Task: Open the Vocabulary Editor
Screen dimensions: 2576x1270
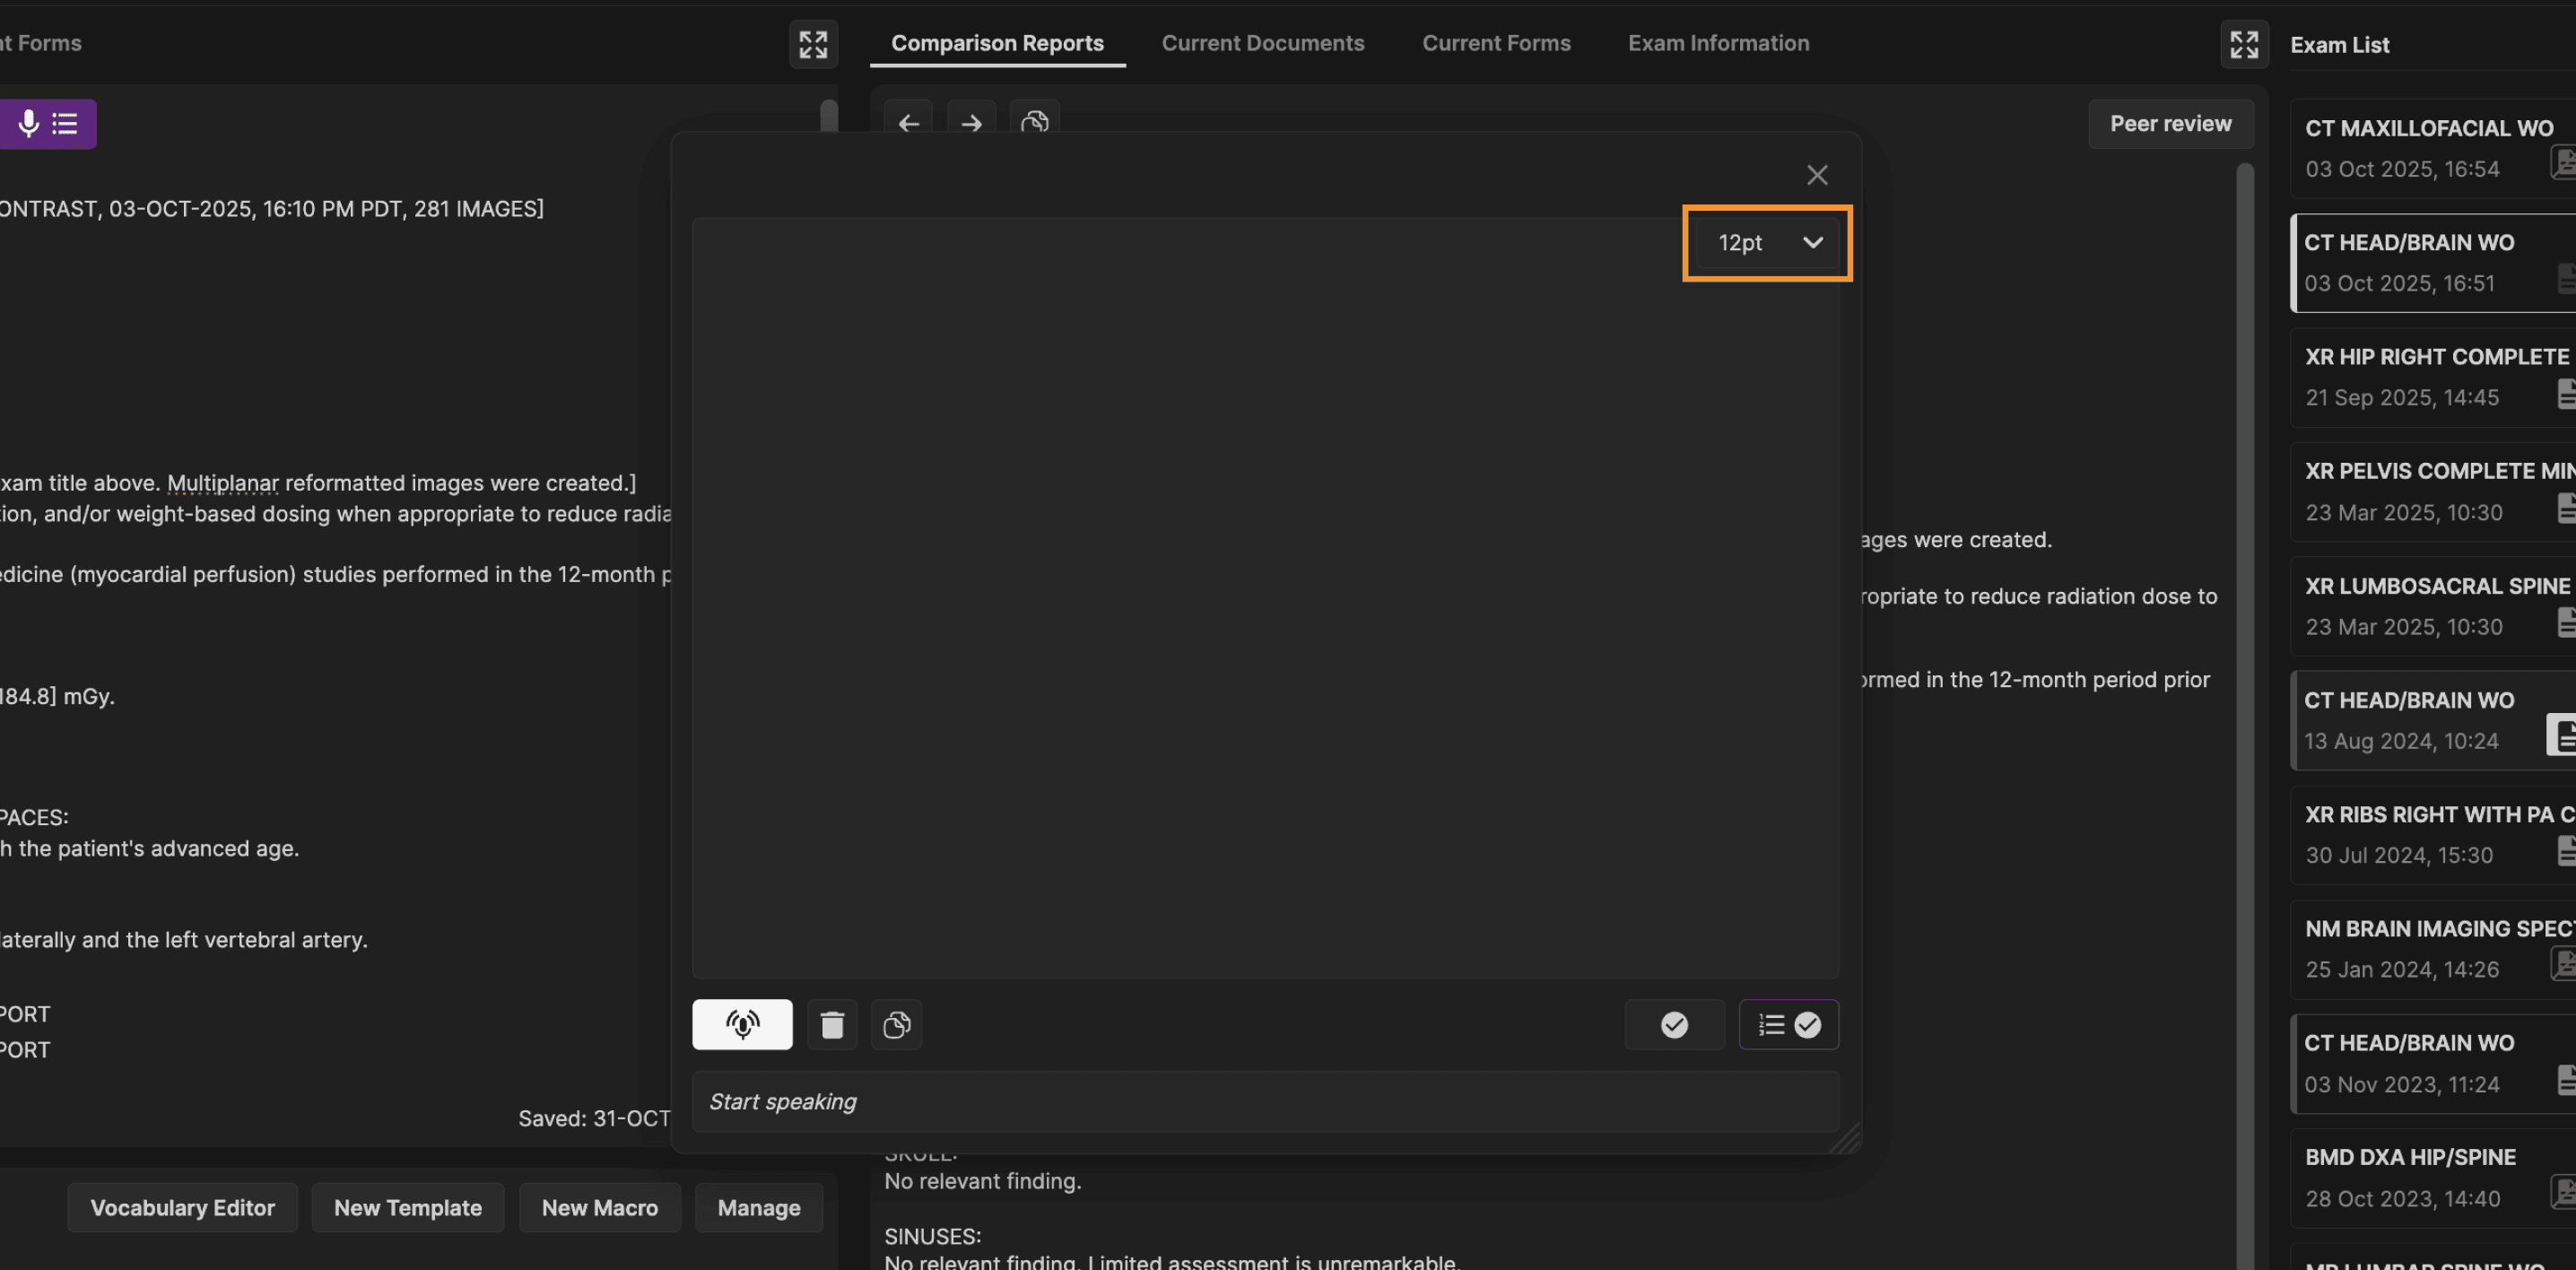Action: [182, 1207]
